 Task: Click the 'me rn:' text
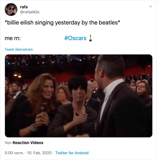point(13,38)
